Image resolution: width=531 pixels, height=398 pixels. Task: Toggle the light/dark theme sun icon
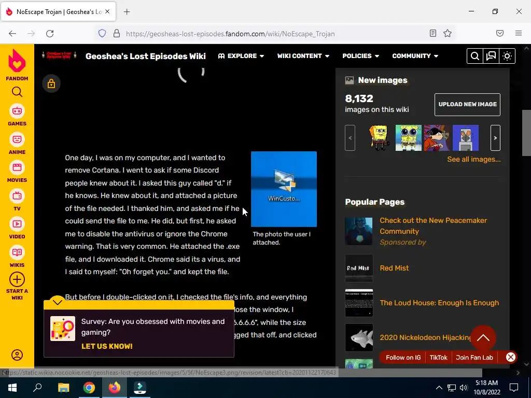pos(507,56)
